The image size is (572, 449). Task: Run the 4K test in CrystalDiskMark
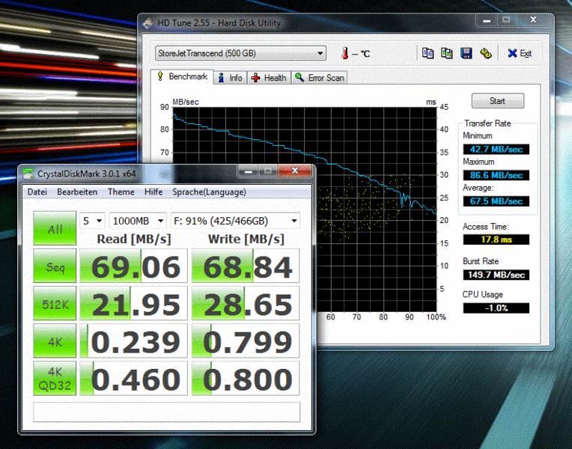click(x=55, y=341)
